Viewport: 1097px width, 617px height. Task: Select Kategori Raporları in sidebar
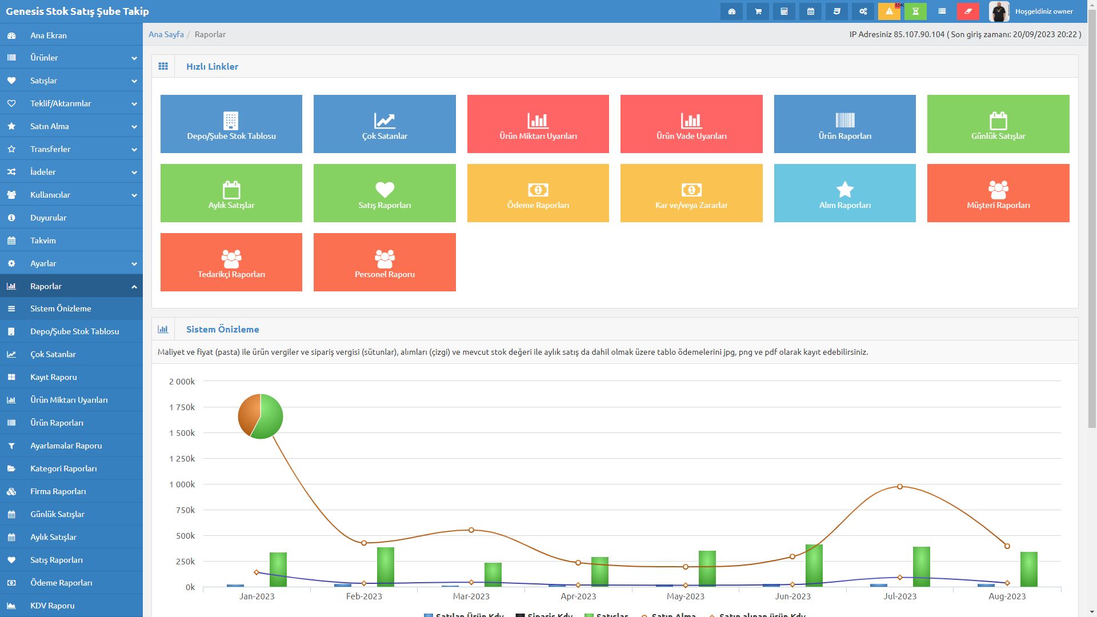point(63,468)
